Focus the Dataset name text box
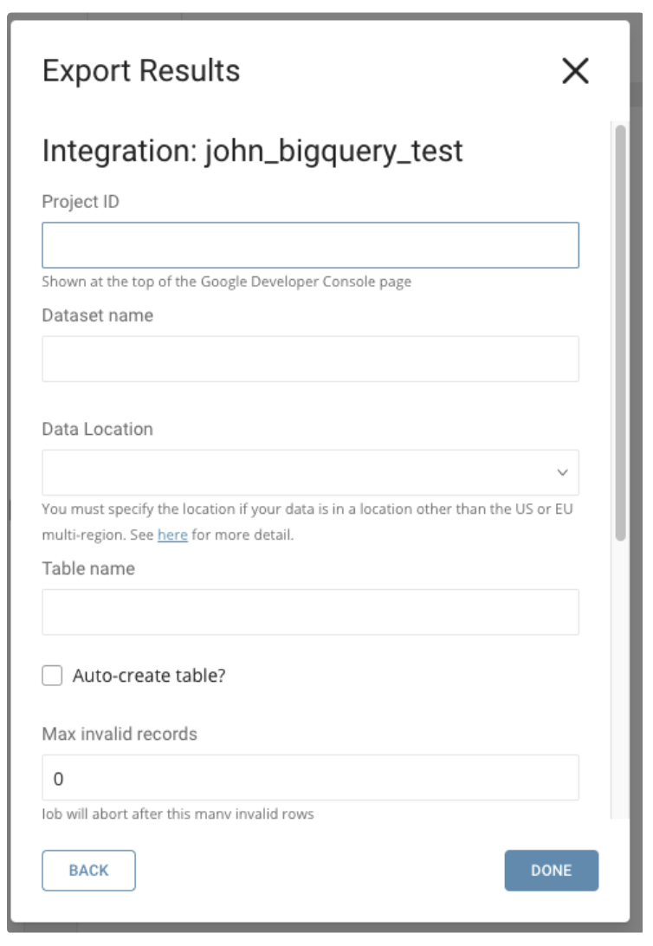 point(310,359)
